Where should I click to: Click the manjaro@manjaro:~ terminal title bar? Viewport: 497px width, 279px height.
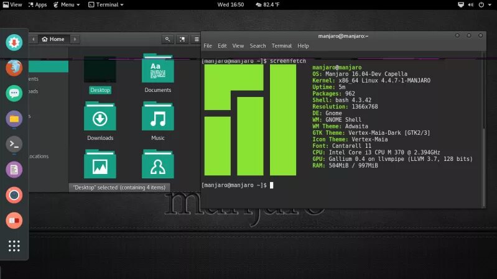point(343,36)
